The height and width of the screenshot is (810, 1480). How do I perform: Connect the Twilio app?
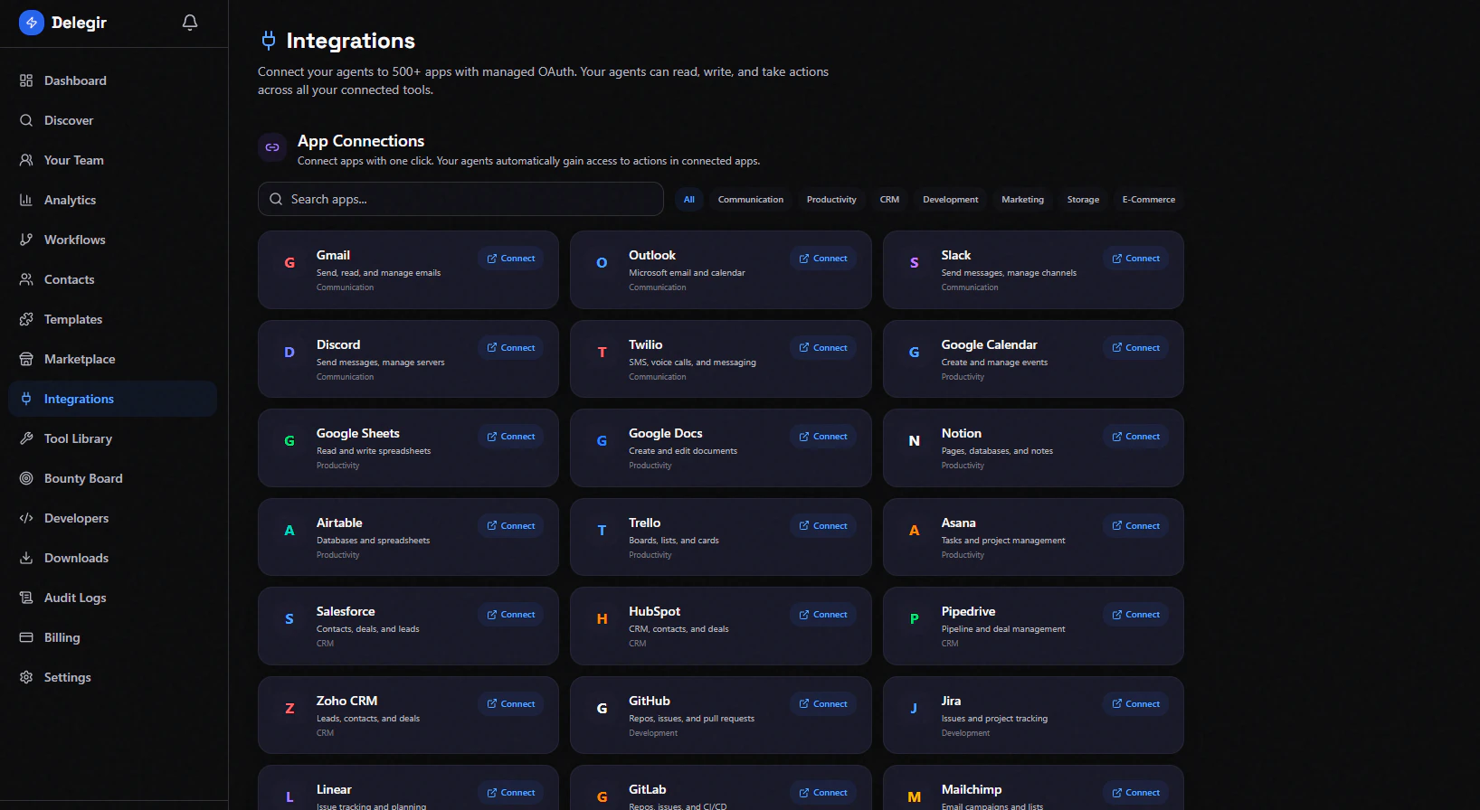click(823, 348)
